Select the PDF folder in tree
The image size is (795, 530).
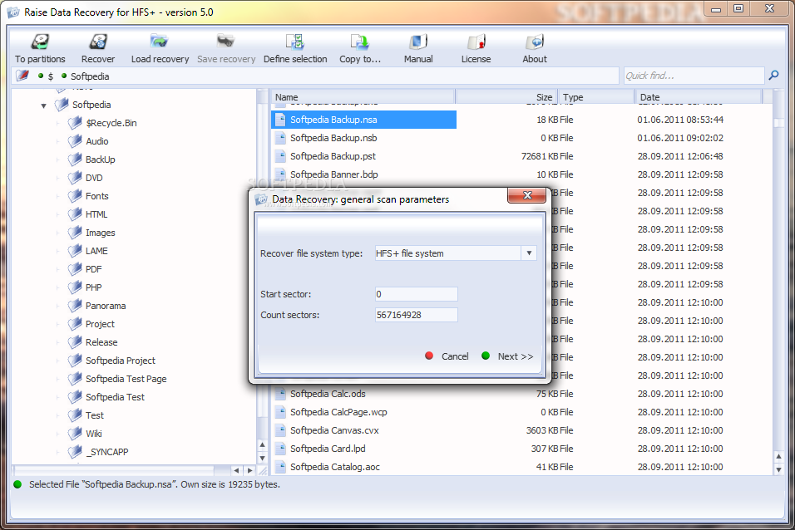pos(93,268)
